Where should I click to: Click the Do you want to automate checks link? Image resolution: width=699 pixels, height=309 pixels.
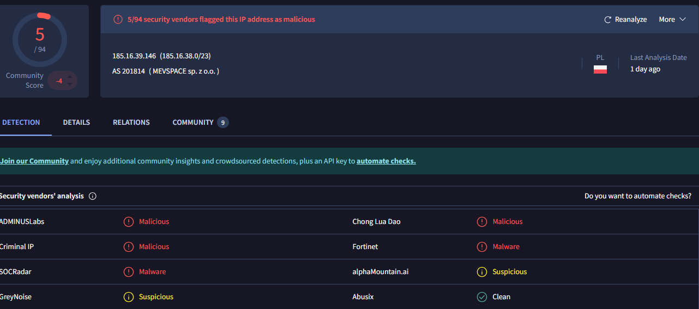click(637, 196)
